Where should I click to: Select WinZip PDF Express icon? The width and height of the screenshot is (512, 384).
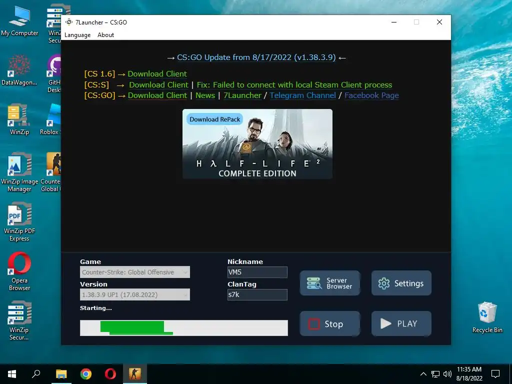19,222
